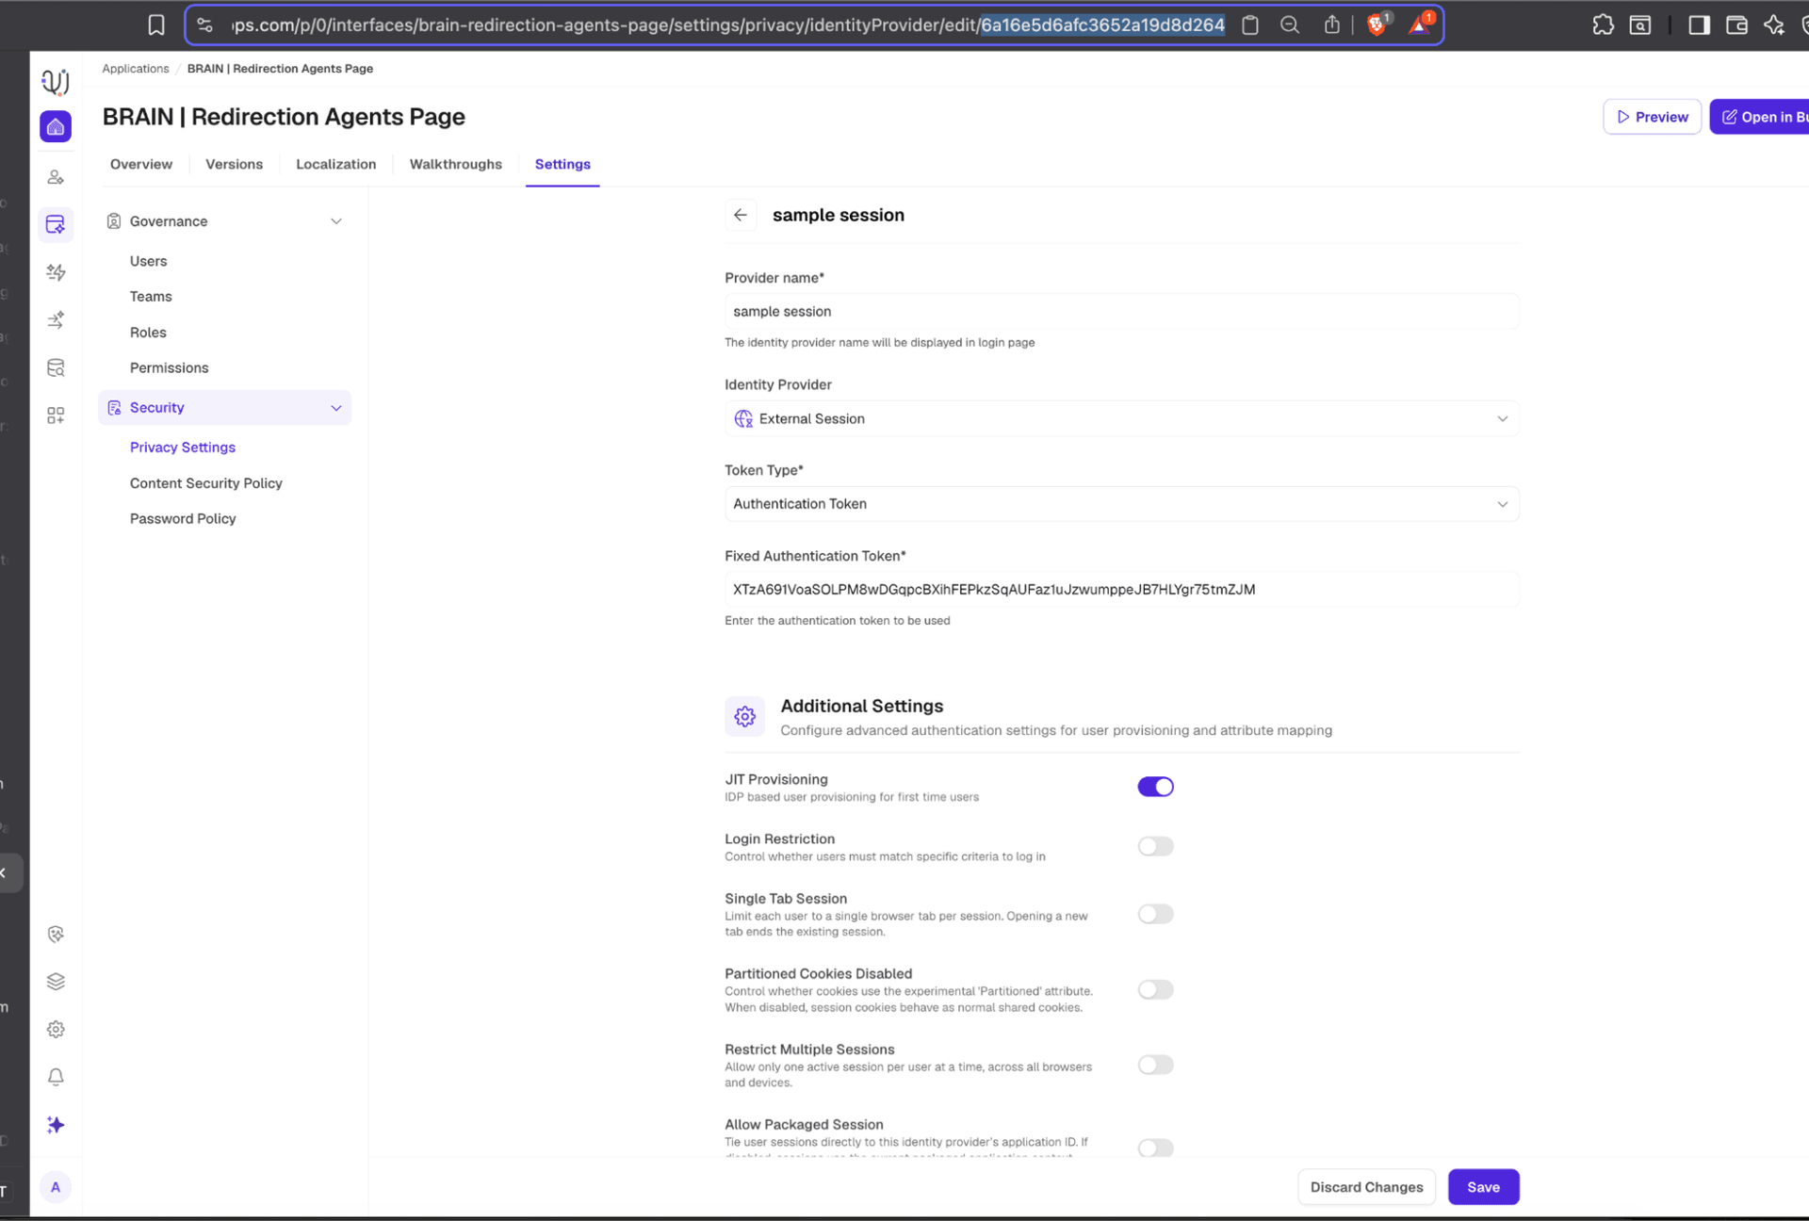The width and height of the screenshot is (1809, 1221).
Task: Click Discard Changes button
Action: coord(1366,1187)
